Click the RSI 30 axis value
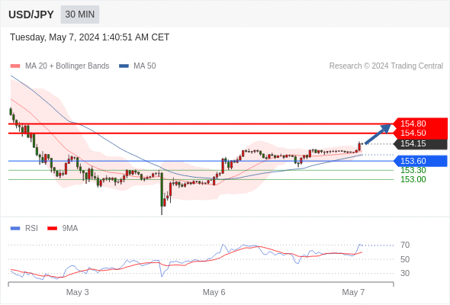450x305 pixels. [x=405, y=273]
